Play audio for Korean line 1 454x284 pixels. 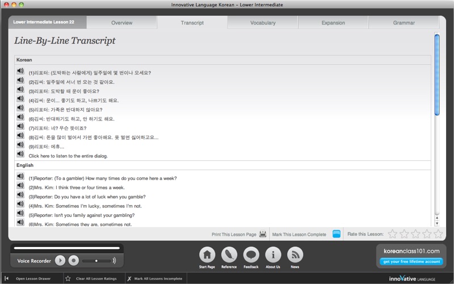pos(20,71)
